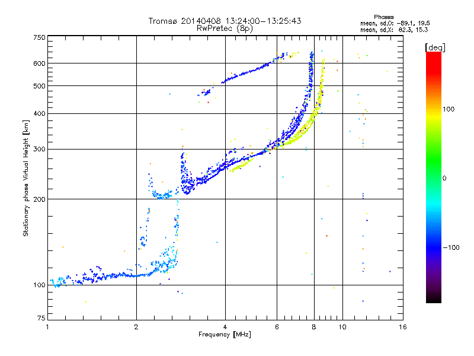Viewport: 474px width, 356px height.
Task: Click the x-axis tick label '6'
Action: (277, 327)
